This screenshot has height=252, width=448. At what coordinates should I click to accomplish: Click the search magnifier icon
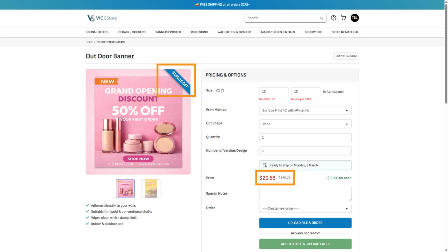[x=321, y=18]
